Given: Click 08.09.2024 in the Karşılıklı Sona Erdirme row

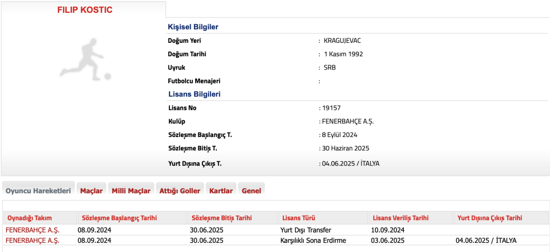Looking at the screenshot, I should click(x=95, y=241).
